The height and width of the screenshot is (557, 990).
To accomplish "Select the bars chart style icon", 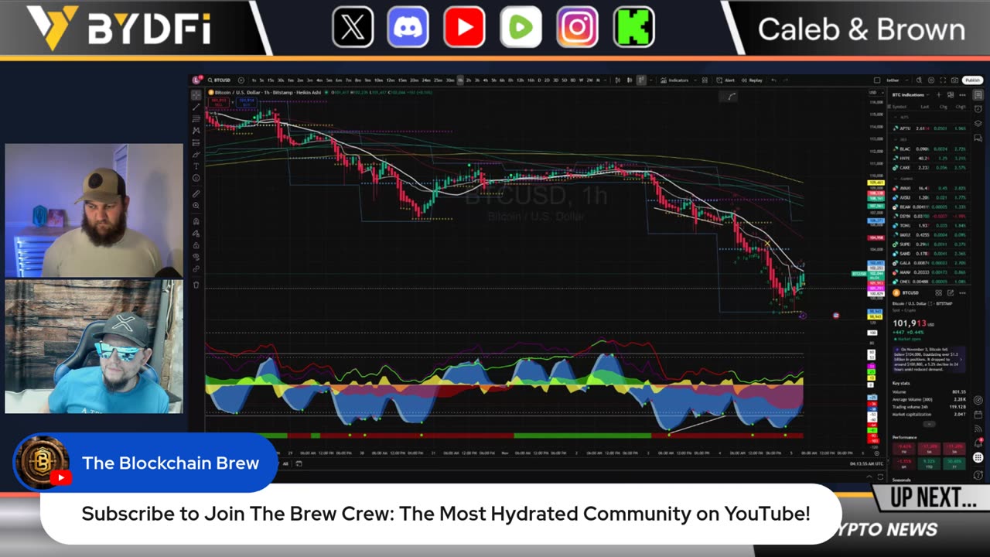I will pos(618,80).
